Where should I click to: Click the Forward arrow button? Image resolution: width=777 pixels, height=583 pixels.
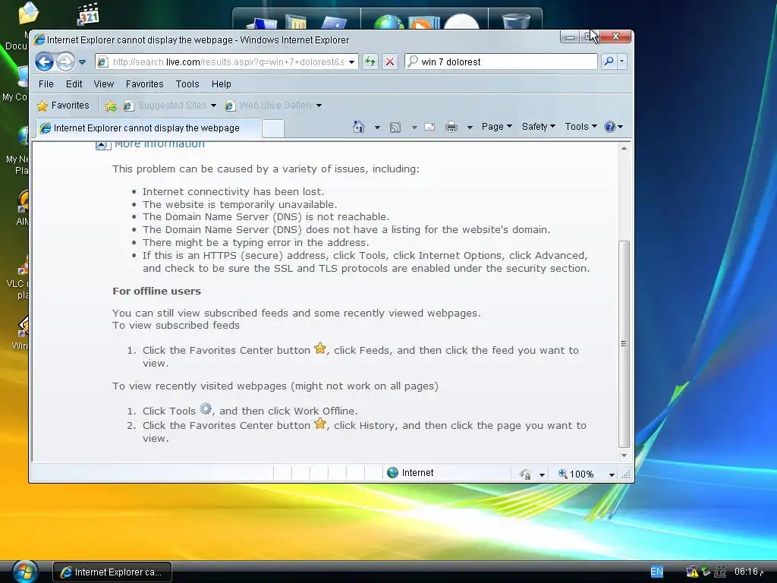[x=65, y=62]
